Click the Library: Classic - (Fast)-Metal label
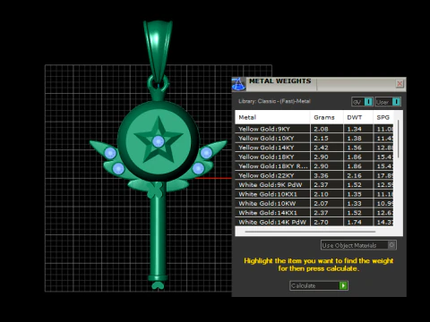The width and height of the screenshot is (430, 322). click(x=274, y=101)
